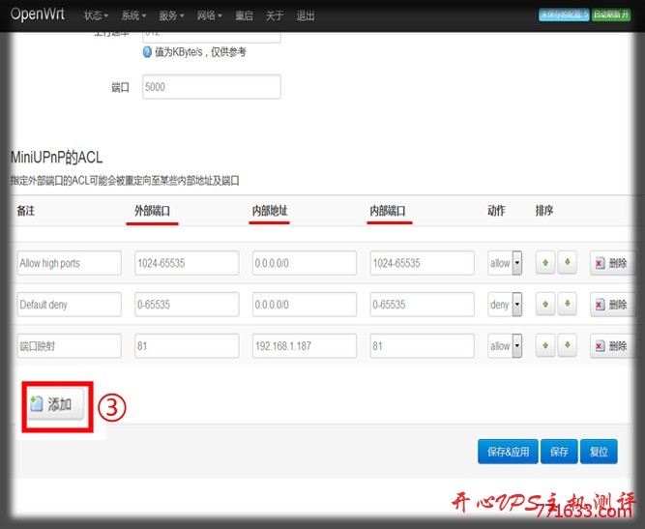Move the 端口映射 rule up
Viewport: 645px width, 529px height.
click(545, 345)
